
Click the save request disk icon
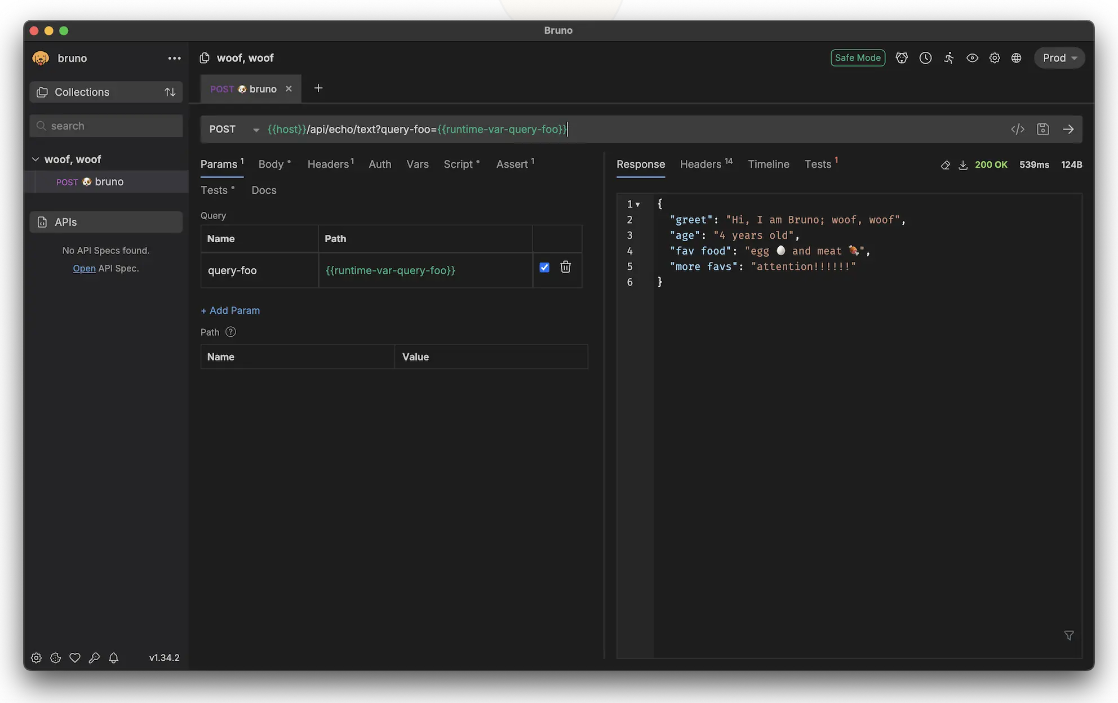[x=1042, y=130]
